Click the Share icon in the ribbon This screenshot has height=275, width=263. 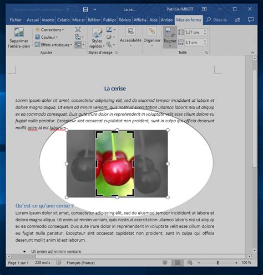coord(237,20)
